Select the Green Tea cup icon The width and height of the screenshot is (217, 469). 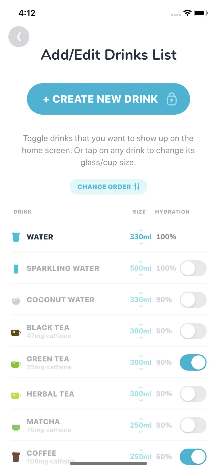click(16, 364)
